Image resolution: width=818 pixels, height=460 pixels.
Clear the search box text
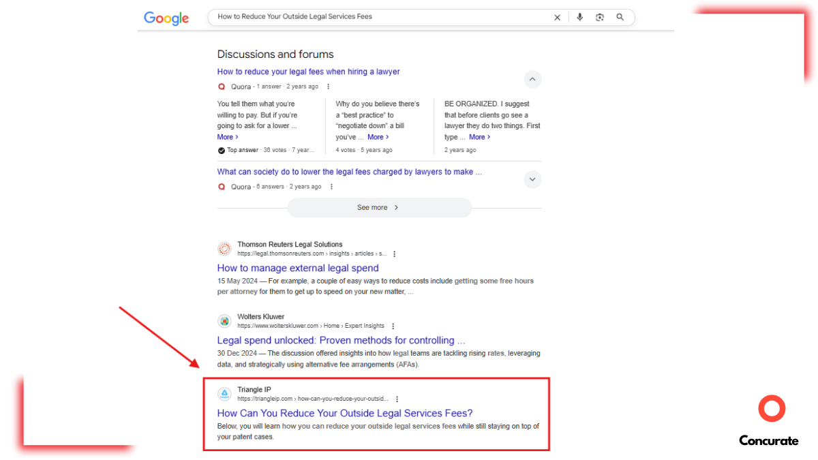pyautogui.click(x=557, y=18)
